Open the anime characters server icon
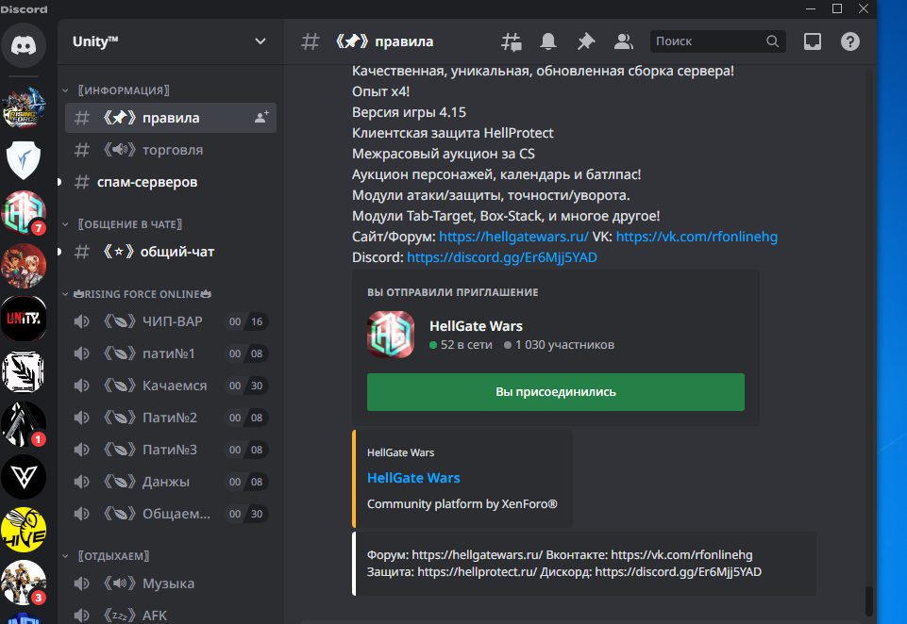The height and width of the screenshot is (624, 907). coord(24,266)
